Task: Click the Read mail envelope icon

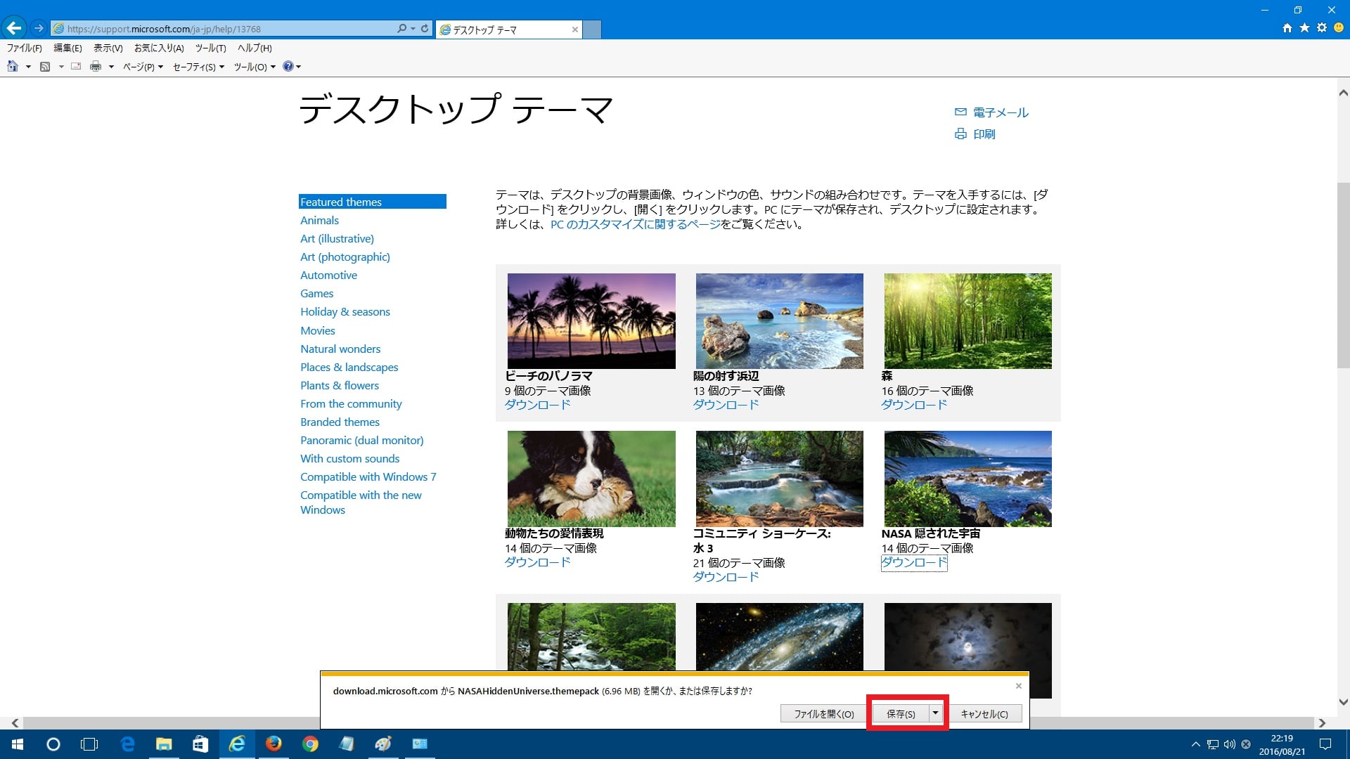Action: point(76,67)
